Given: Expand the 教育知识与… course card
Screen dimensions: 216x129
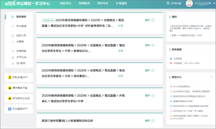Looking at the screenshot, I should click(x=150, y=45).
